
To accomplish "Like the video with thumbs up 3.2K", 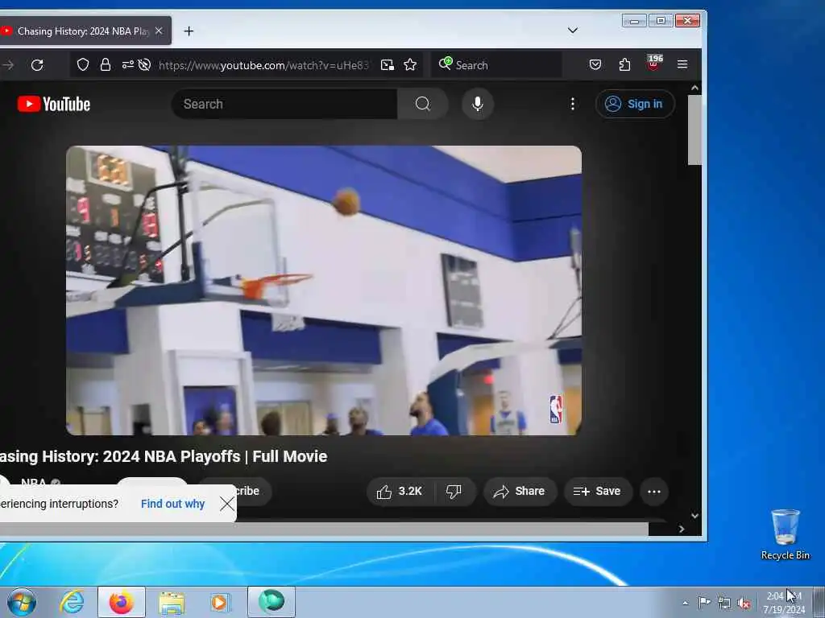I will [x=400, y=492].
